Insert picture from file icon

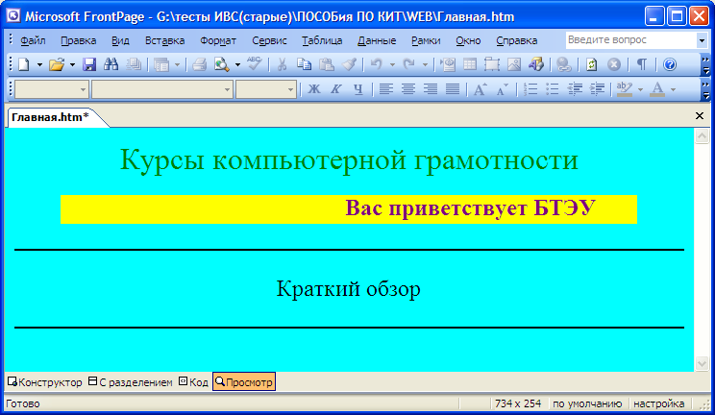click(x=514, y=64)
